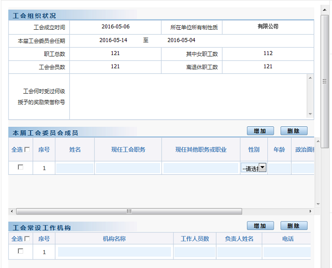The image size is (332, 268).
Task: Click the 负责人姓名 column header
Action: pos(239,239)
